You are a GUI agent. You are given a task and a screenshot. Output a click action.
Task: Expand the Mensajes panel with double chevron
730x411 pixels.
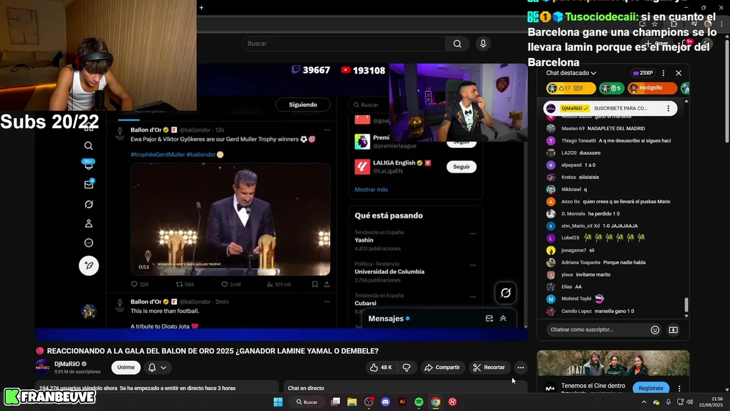[503, 319]
